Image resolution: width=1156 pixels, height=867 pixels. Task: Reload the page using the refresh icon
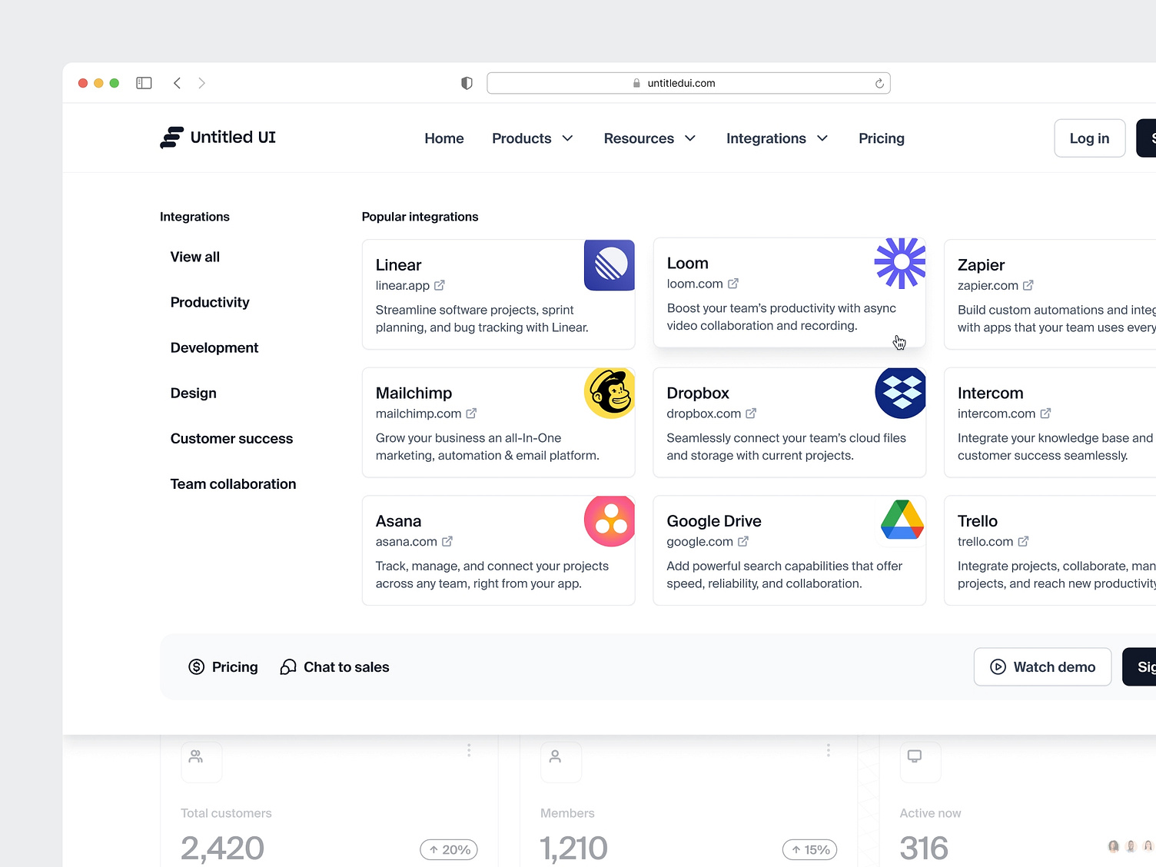click(x=879, y=83)
